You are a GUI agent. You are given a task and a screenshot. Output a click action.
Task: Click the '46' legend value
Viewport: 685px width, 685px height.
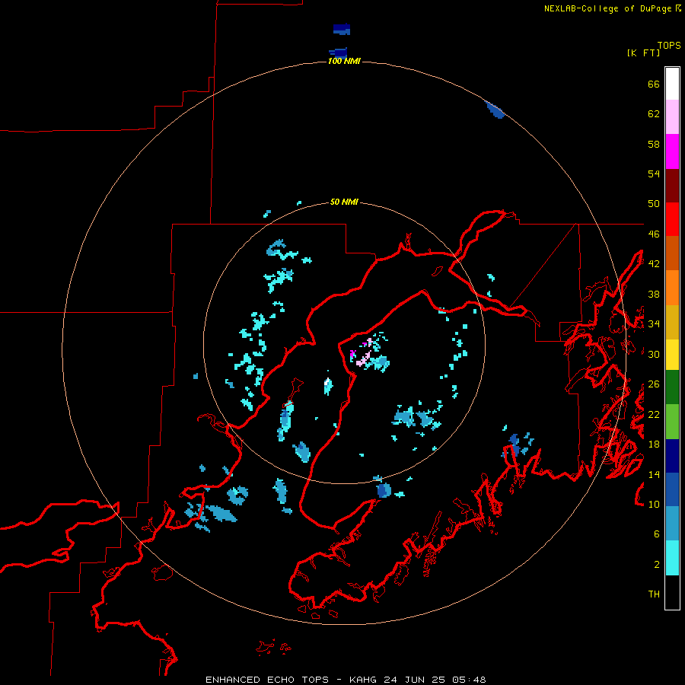pyautogui.click(x=654, y=234)
